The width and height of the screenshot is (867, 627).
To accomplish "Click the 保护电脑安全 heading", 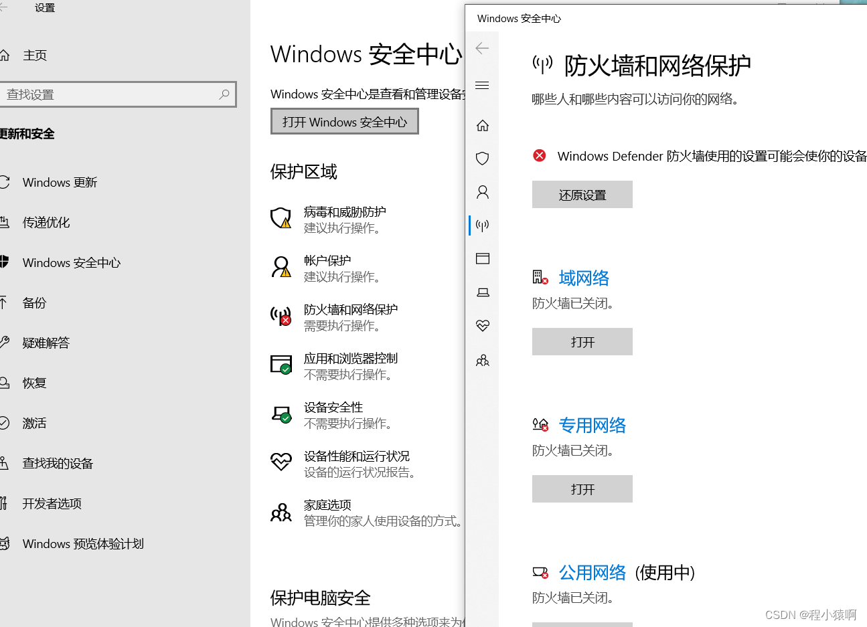I will (320, 598).
